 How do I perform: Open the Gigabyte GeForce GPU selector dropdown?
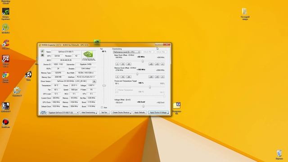[x=63, y=112]
